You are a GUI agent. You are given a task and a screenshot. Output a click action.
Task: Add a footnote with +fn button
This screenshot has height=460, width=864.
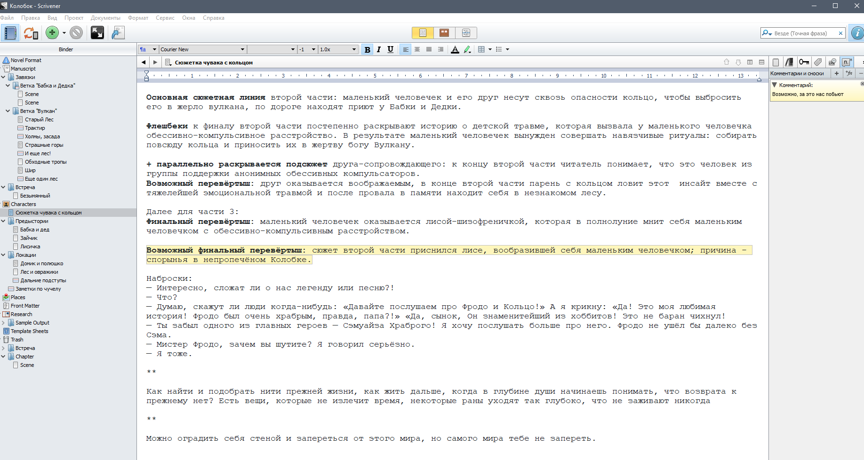tap(849, 73)
